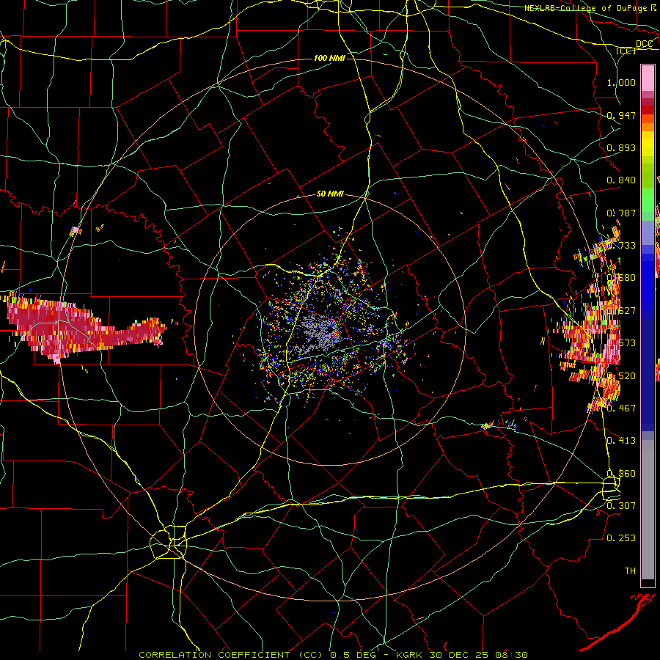
Task: Click the red coastline barrier island outline
Action: (x=619, y=621)
